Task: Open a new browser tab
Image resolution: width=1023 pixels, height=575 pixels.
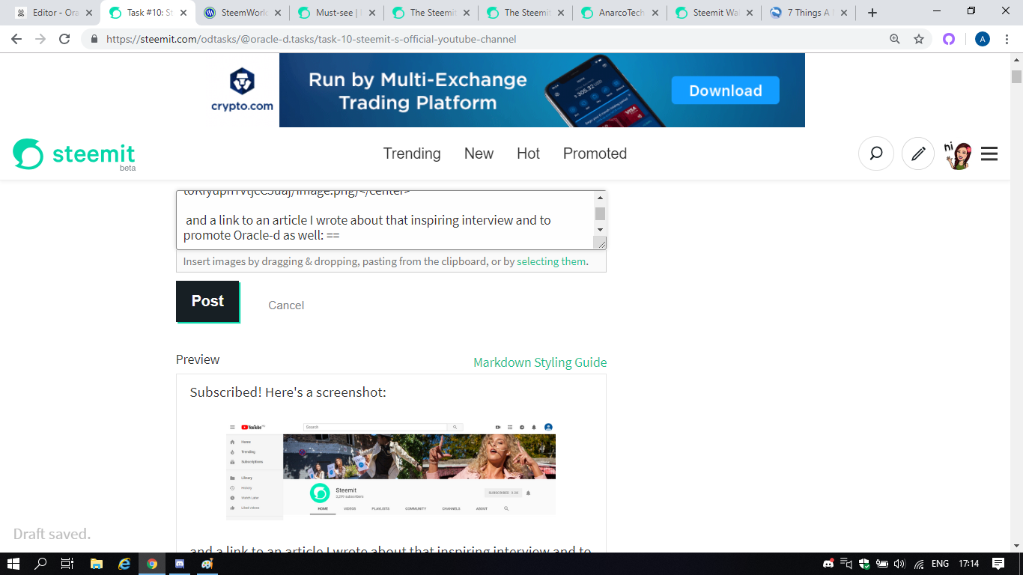Action: 872,13
